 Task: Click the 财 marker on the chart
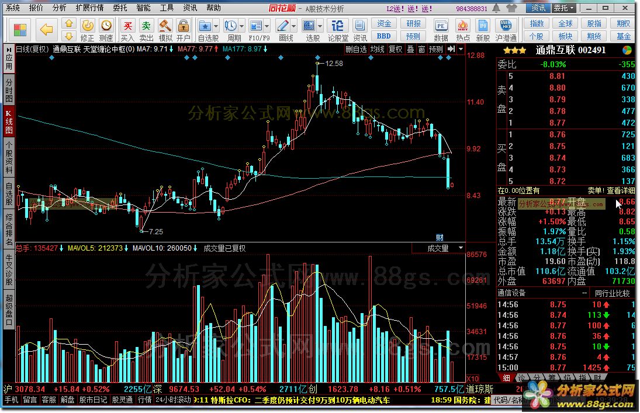[x=440, y=238]
